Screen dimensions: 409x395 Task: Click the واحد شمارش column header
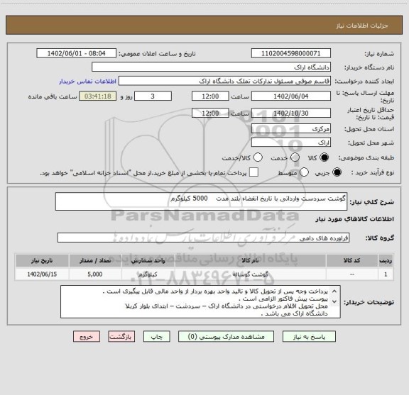[x=148, y=260]
